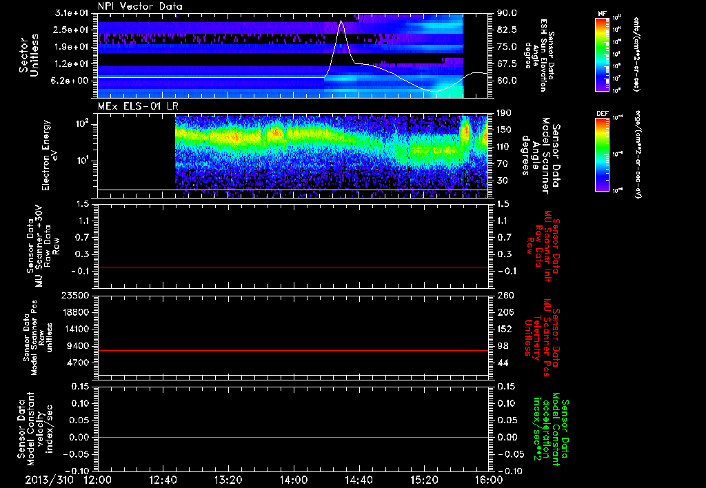Click the 260 telemetry tick label
The image size is (706, 488).
[x=504, y=296]
